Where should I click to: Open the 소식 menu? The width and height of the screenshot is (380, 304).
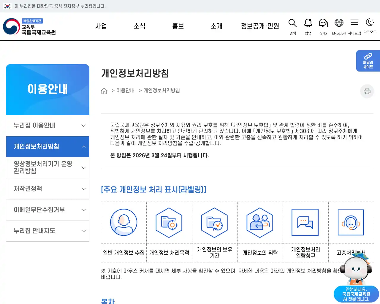pos(140,26)
